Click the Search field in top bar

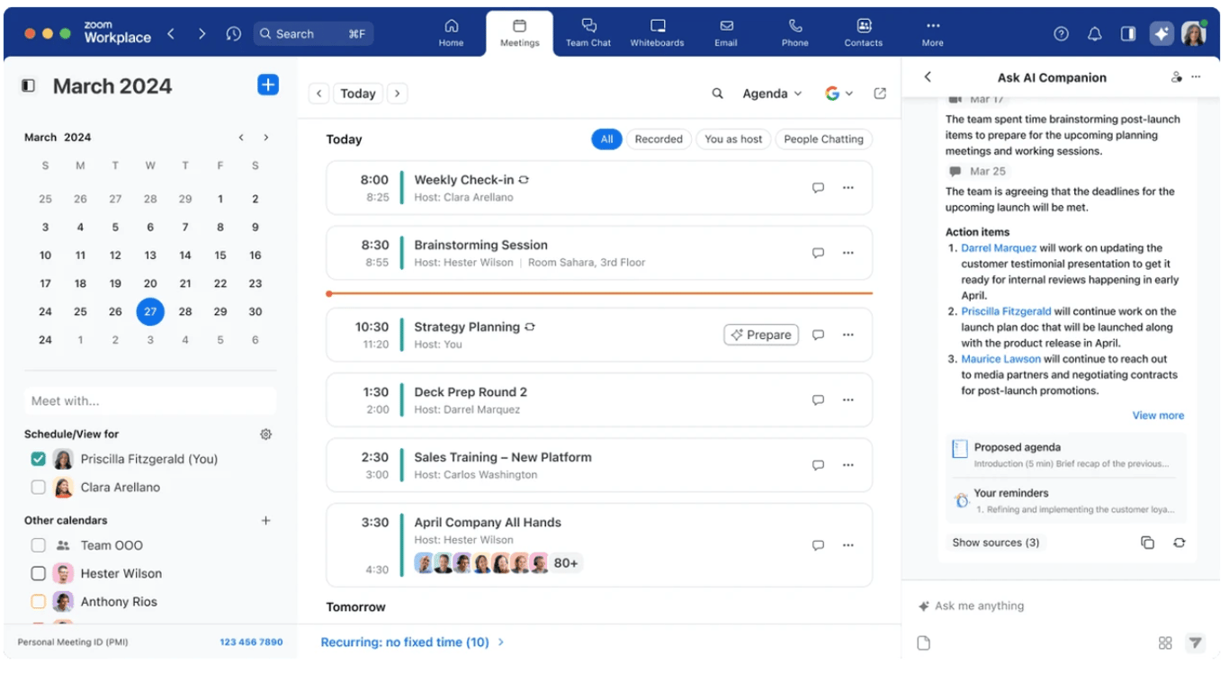[313, 34]
